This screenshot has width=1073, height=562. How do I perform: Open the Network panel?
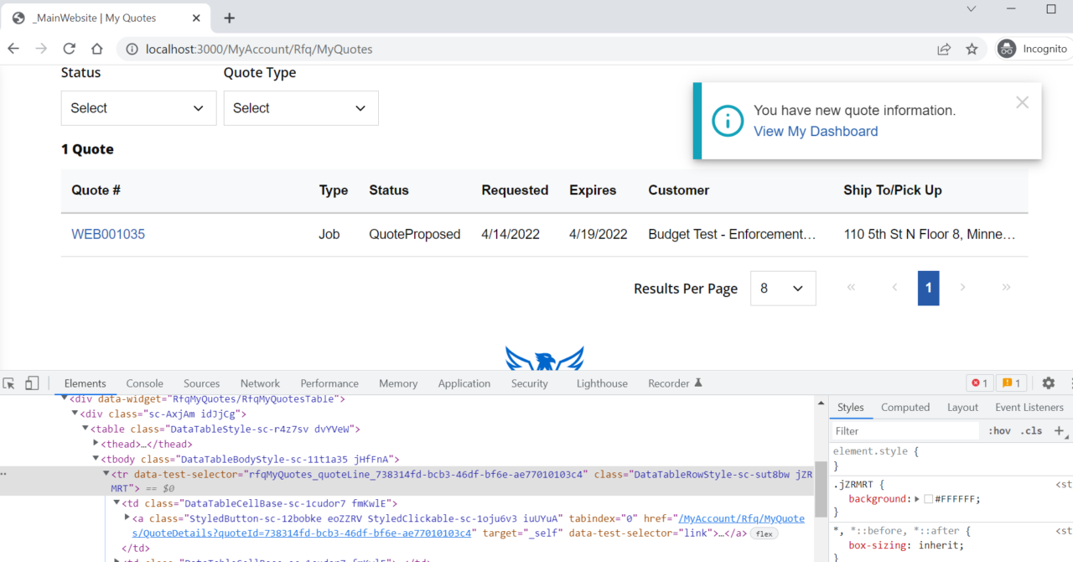[260, 383]
